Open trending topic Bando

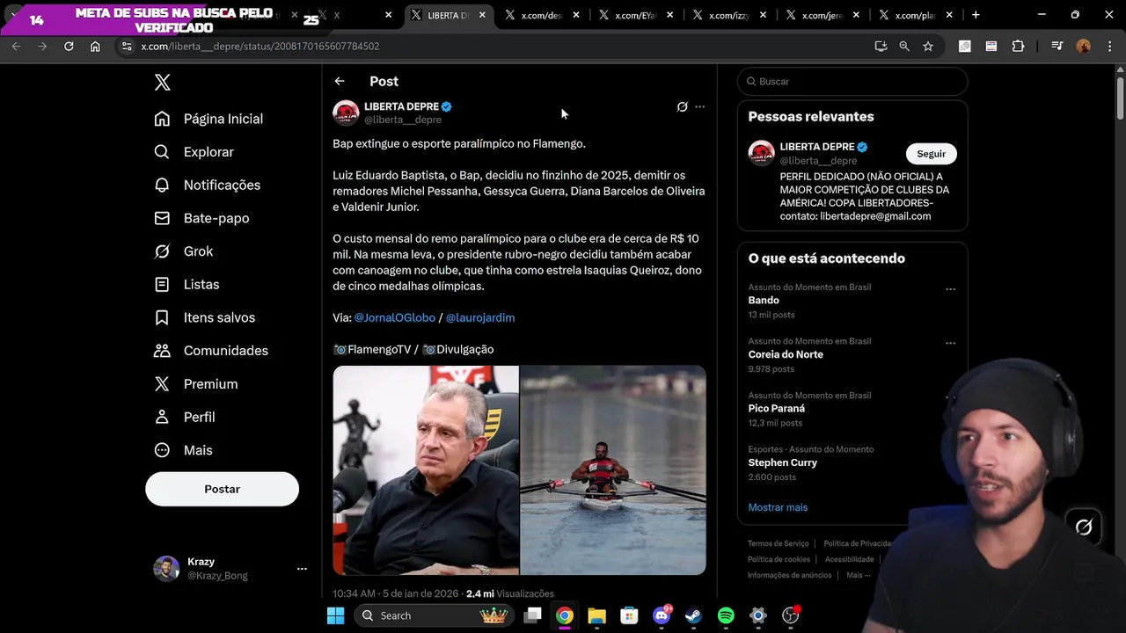pos(764,301)
